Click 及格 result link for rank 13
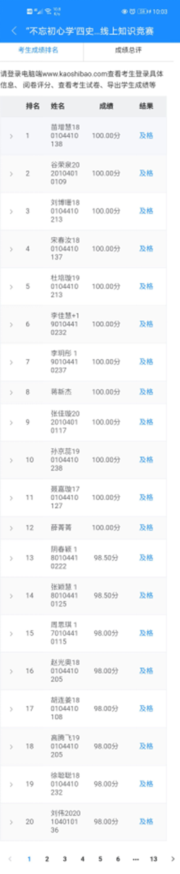The height and width of the screenshot is (874, 180). (x=146, y=558)
